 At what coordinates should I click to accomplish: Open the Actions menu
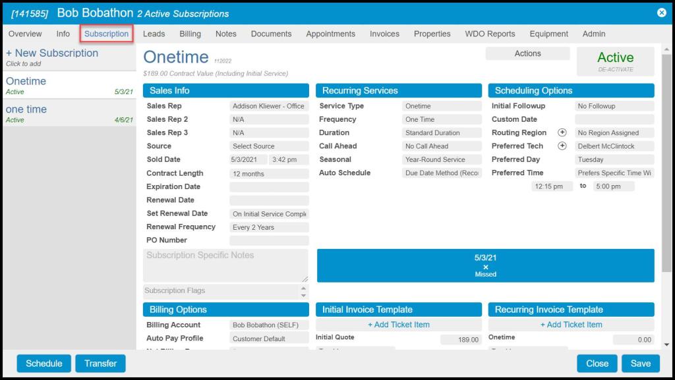[527, 54]
